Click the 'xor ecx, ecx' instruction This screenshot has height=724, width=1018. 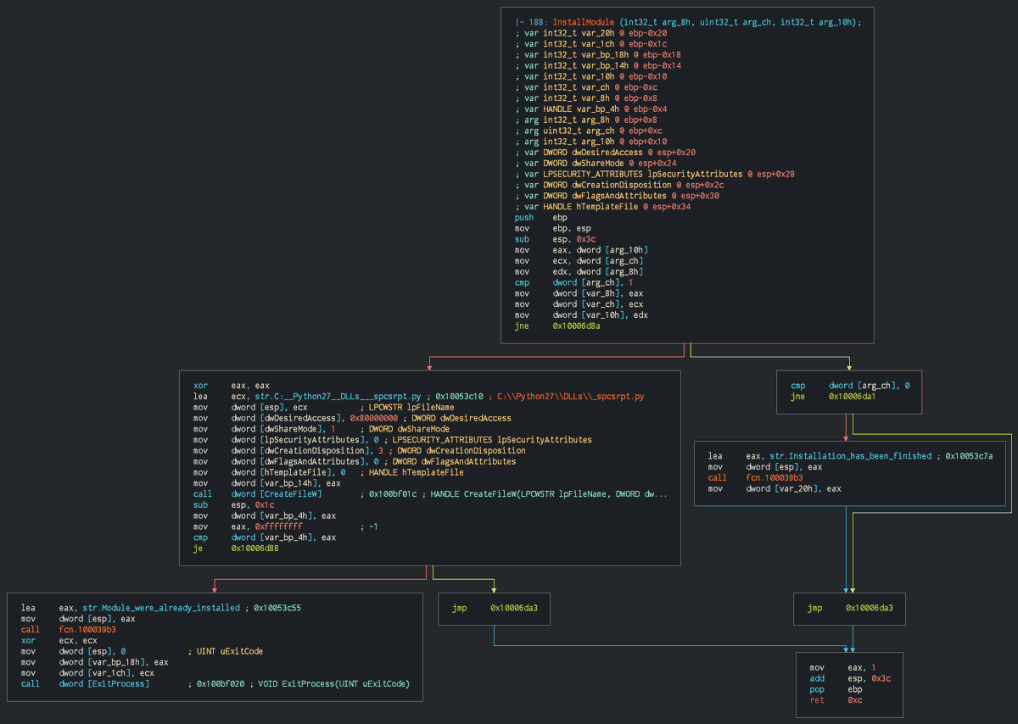coord(59,641)
